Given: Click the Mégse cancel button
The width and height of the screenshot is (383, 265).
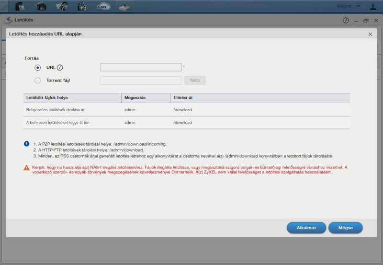Looking at the screenshot, I should coord(345,228).
